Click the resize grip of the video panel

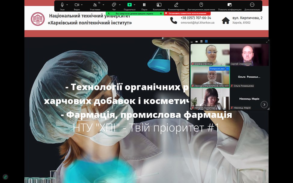[268, 109]
